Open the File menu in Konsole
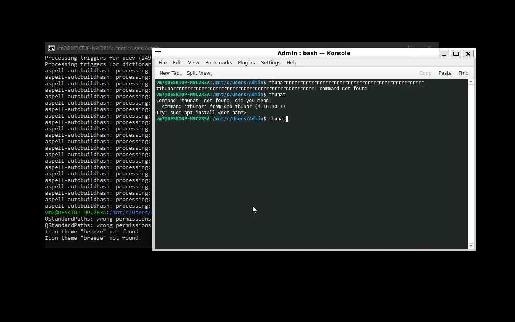Viewport: 515px width, 322px height. pyautogui.click(x=163, y=63)
